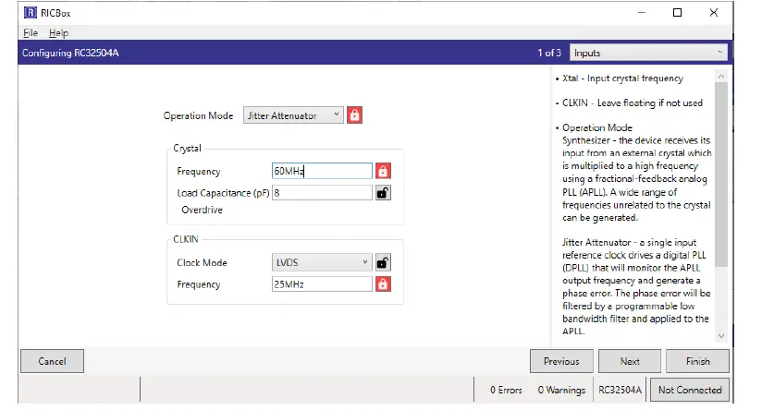Click the Crystal Frequency 60MHz field
Image resolution: width=762 pixels, height=410 pixels.
point(322,171)
